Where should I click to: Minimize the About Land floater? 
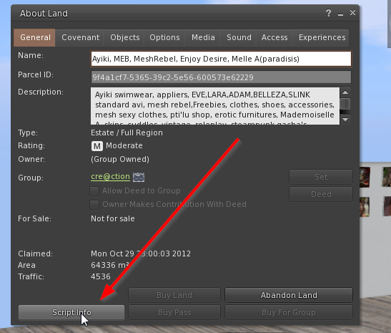pyautogui.click(x=340, y=14)
